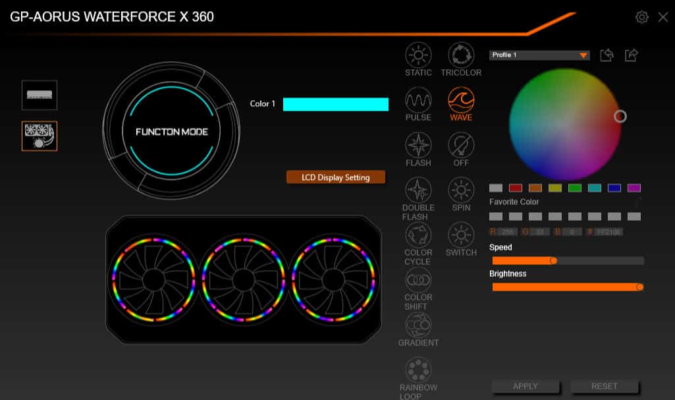Pick the purple preset color swatch
675x400 pixels.
click(x=634, y=188)
